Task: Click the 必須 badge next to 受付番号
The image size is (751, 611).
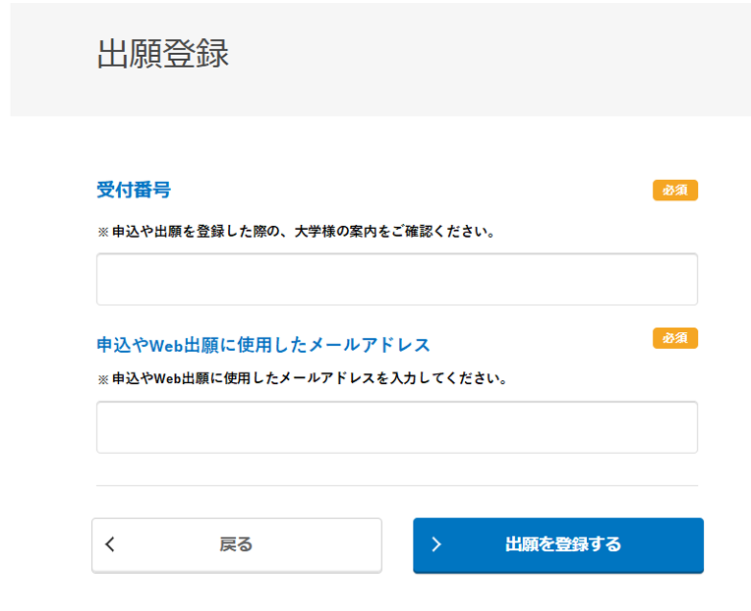Action: click(x=674, y=190)
